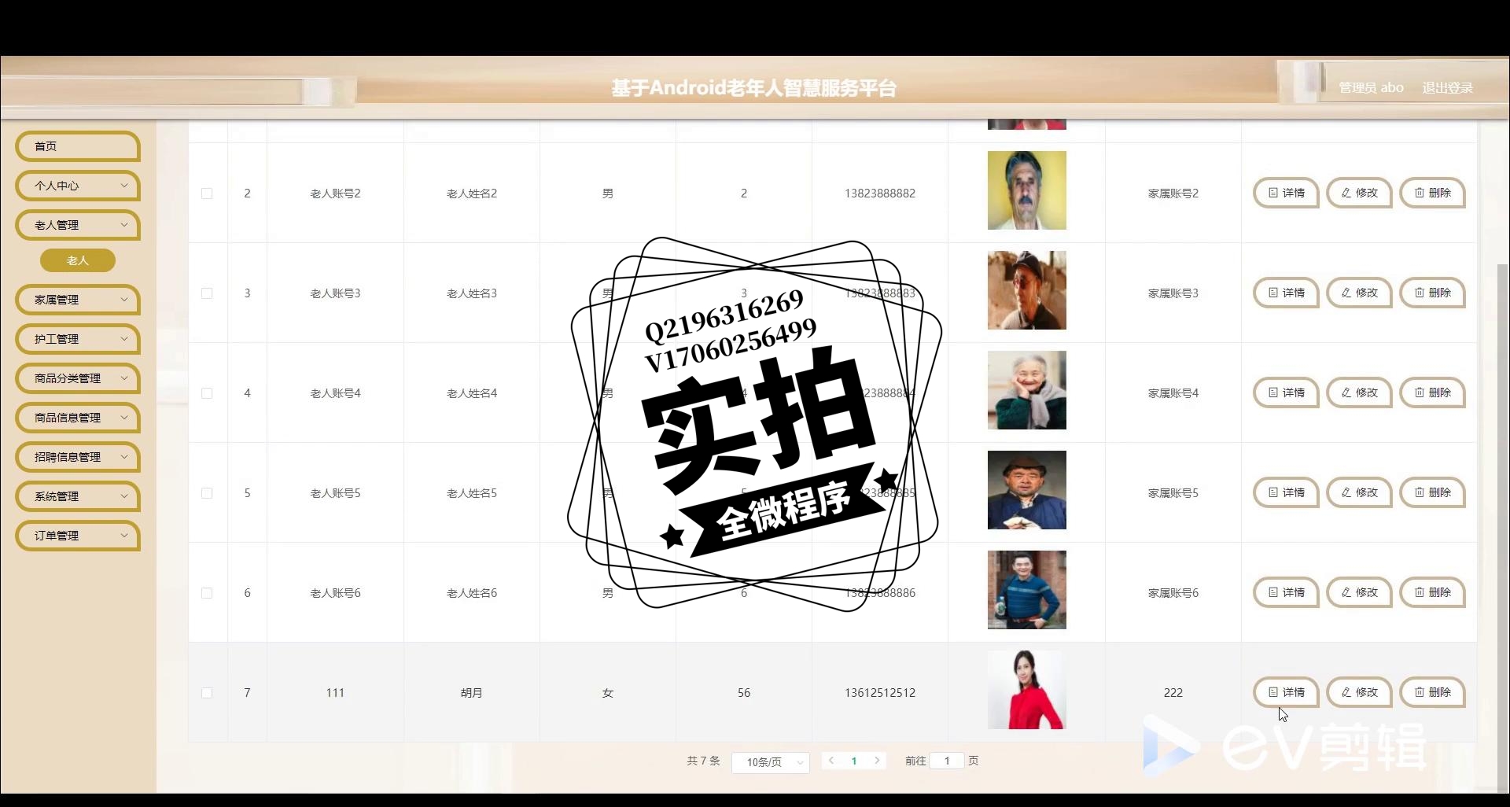Click 退出登录 link
Screen dimensions: 1510x807
1447,88
